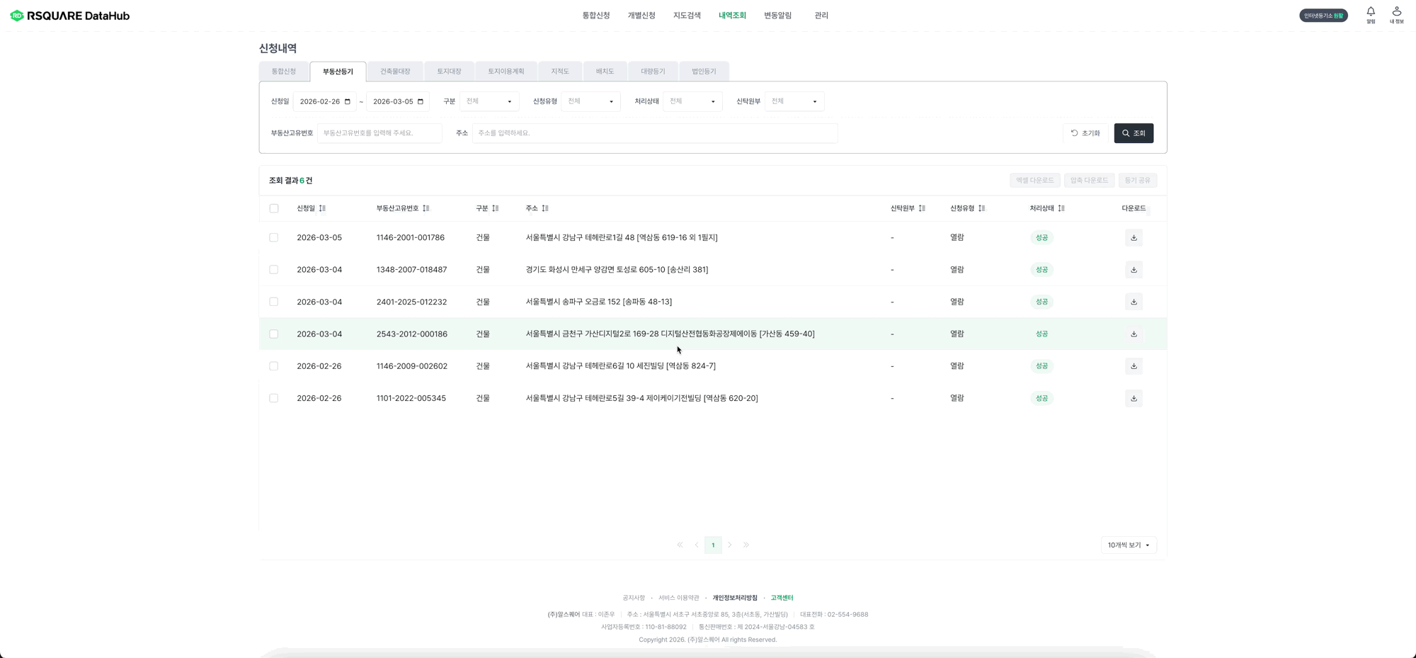Download the 송파구 오금로 152 record
This screenshot has height=658, width=1416.
coord(1134,302)
